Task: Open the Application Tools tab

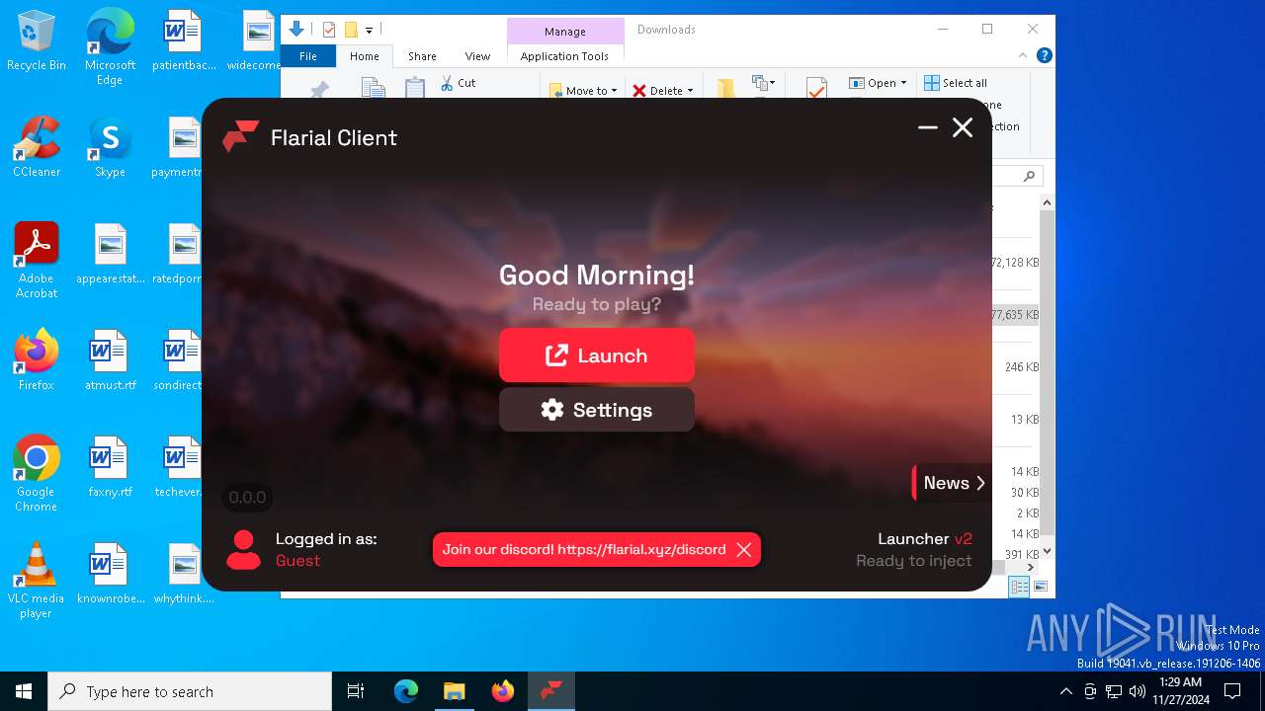Action: click(564, 56)
